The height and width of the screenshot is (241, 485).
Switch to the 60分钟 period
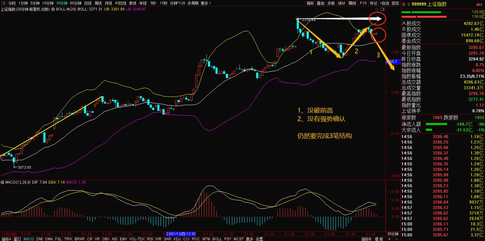[x=76, y=3]
